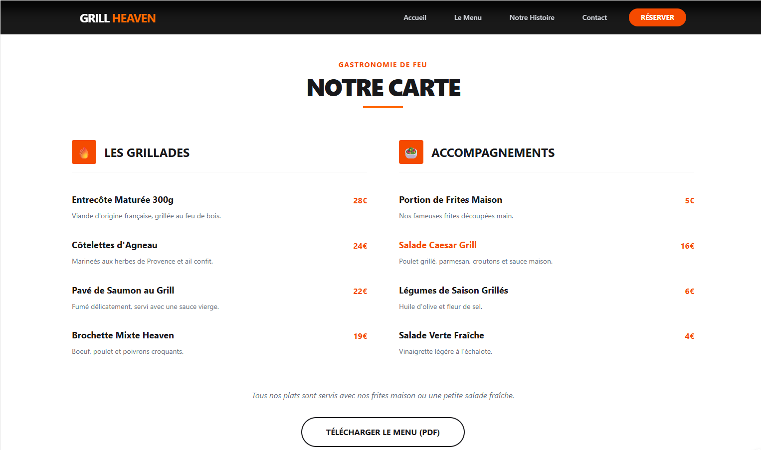The image size is (761, 450).
Task: Click Pavé de Saumon au Grill
Action: click(x=123, y=291)
